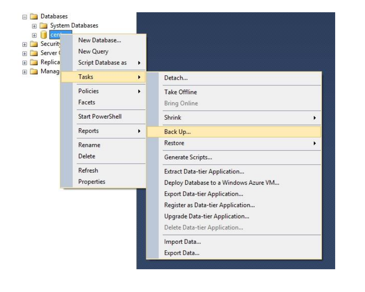Screen dimensions: 365x292
Task: Collapse the Databases tree node
Action: click(x=25, y=17)
